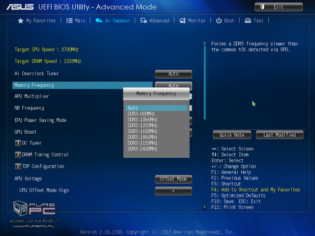Click Target DRAM Speed : 1333MHz text

[48, 61]
